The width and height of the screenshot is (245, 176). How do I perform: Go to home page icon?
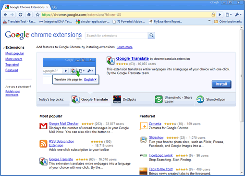coord(29,15)
